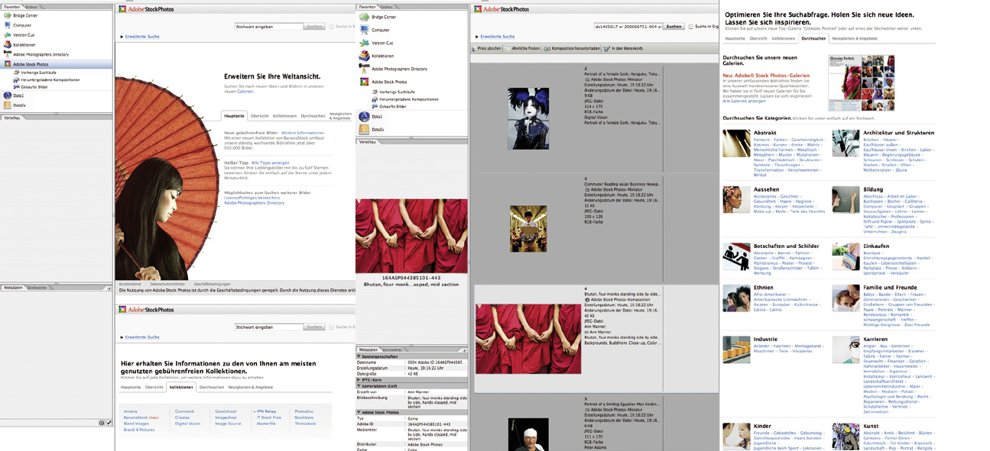This screenshot has height=451, width=990.
Task: Collapse the Kameradaten (Exif) metadata section
Action: [x=360, y=386]
